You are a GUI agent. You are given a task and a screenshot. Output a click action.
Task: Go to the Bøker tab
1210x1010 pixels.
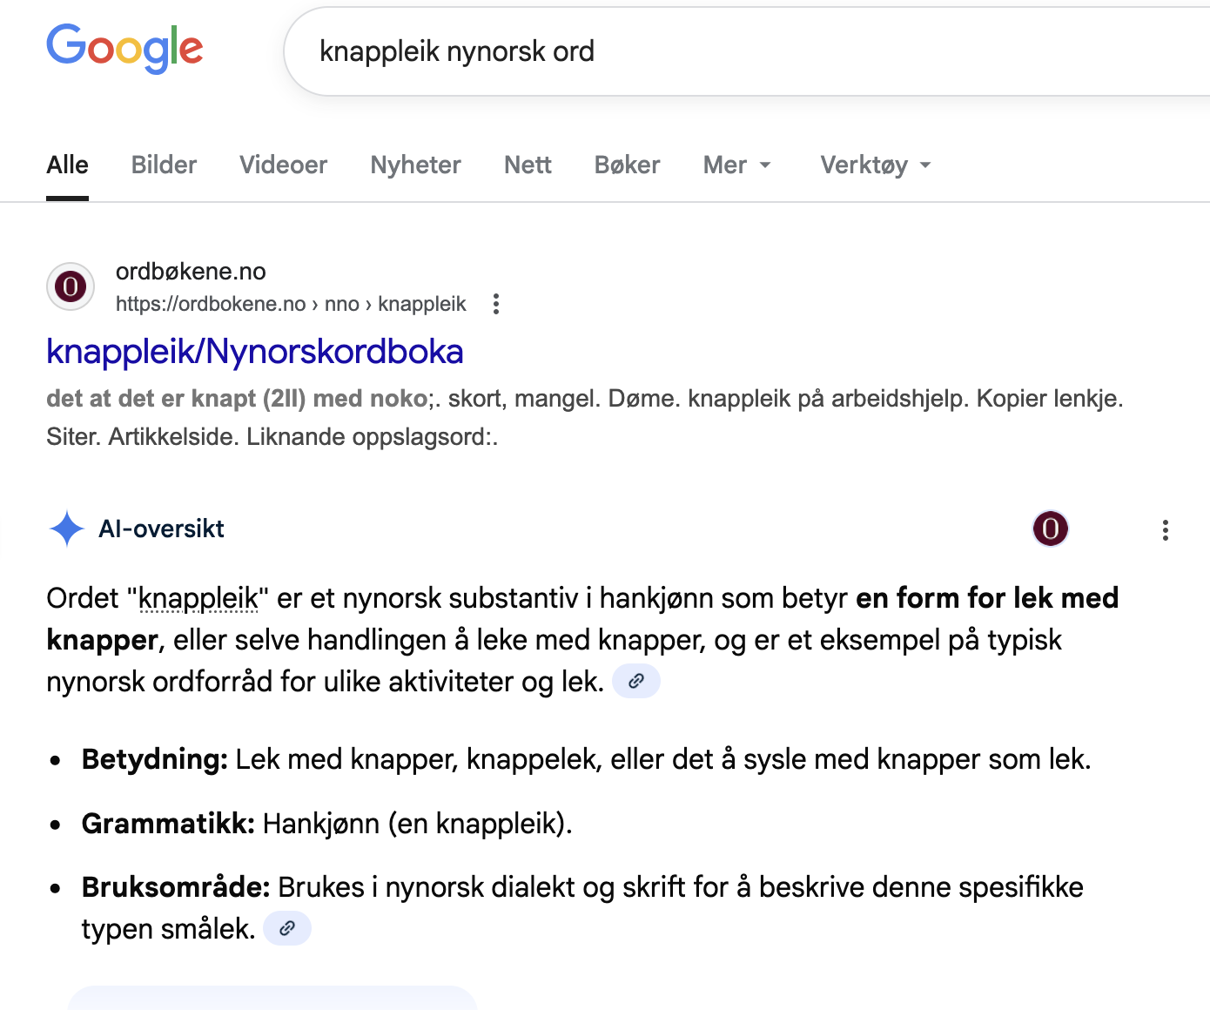(x=627, y=165)
